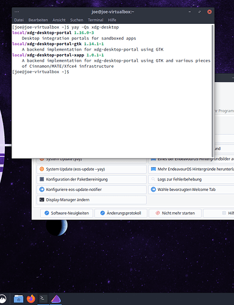
Task: Click the magnifier icon of Logs zur Fehlerbehebung
Action: click(x=154, y=179)
